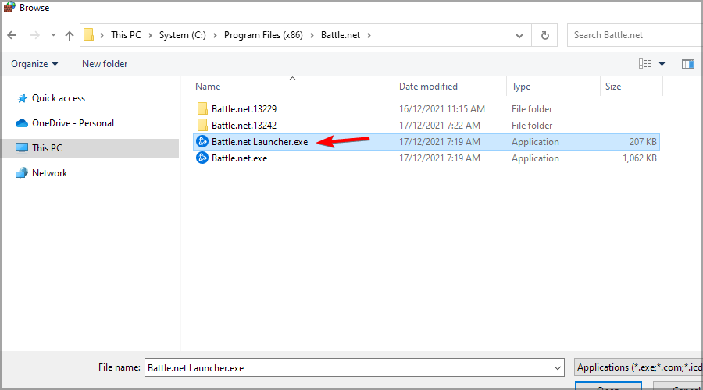Click the 17/12/2021 7:22 AM date cell
This screenshot has width=703, height=390.
tap(440, 126)
